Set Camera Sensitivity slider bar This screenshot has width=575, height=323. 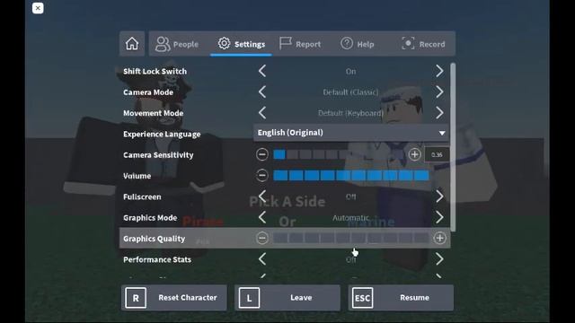340,154
